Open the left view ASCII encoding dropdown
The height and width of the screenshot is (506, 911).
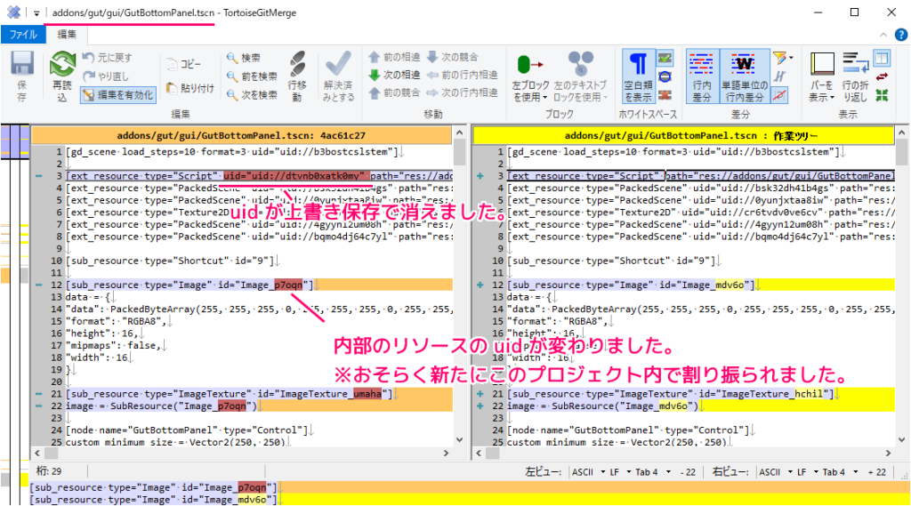click(x=588, y=471)
